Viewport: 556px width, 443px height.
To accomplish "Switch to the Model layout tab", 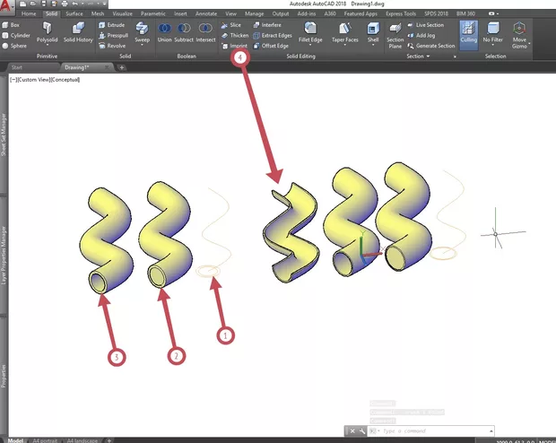I will [15, 440].
